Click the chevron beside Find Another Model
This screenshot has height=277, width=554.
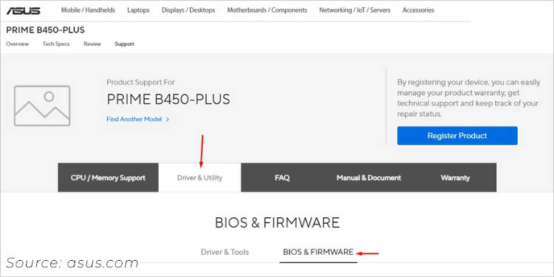click(168, 120)
